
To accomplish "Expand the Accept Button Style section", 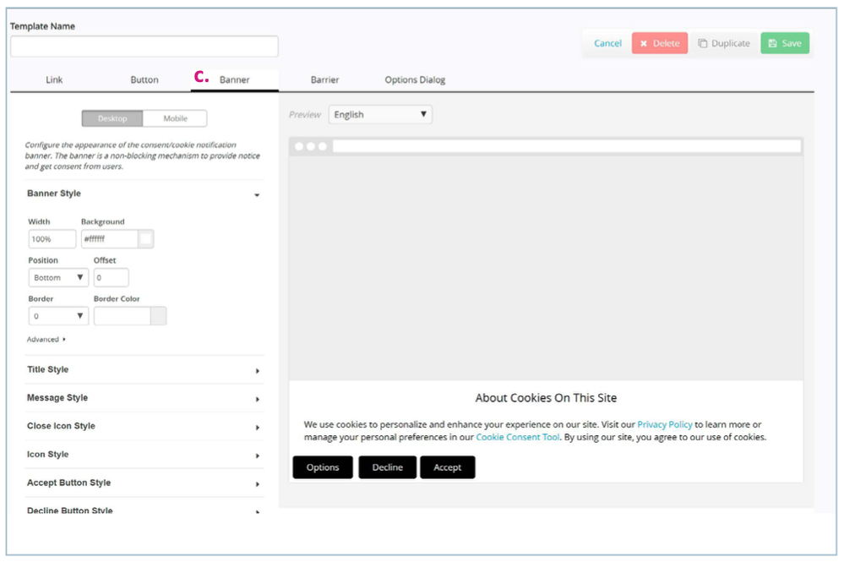I will click(144, 483).
